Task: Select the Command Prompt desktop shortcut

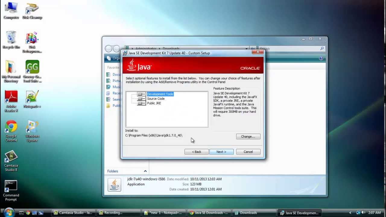Action: pyautogui.click(x=11, y=190)
